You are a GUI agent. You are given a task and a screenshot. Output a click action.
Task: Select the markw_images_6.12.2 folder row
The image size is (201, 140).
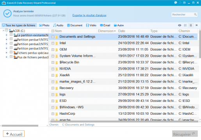tap(124, 82)
